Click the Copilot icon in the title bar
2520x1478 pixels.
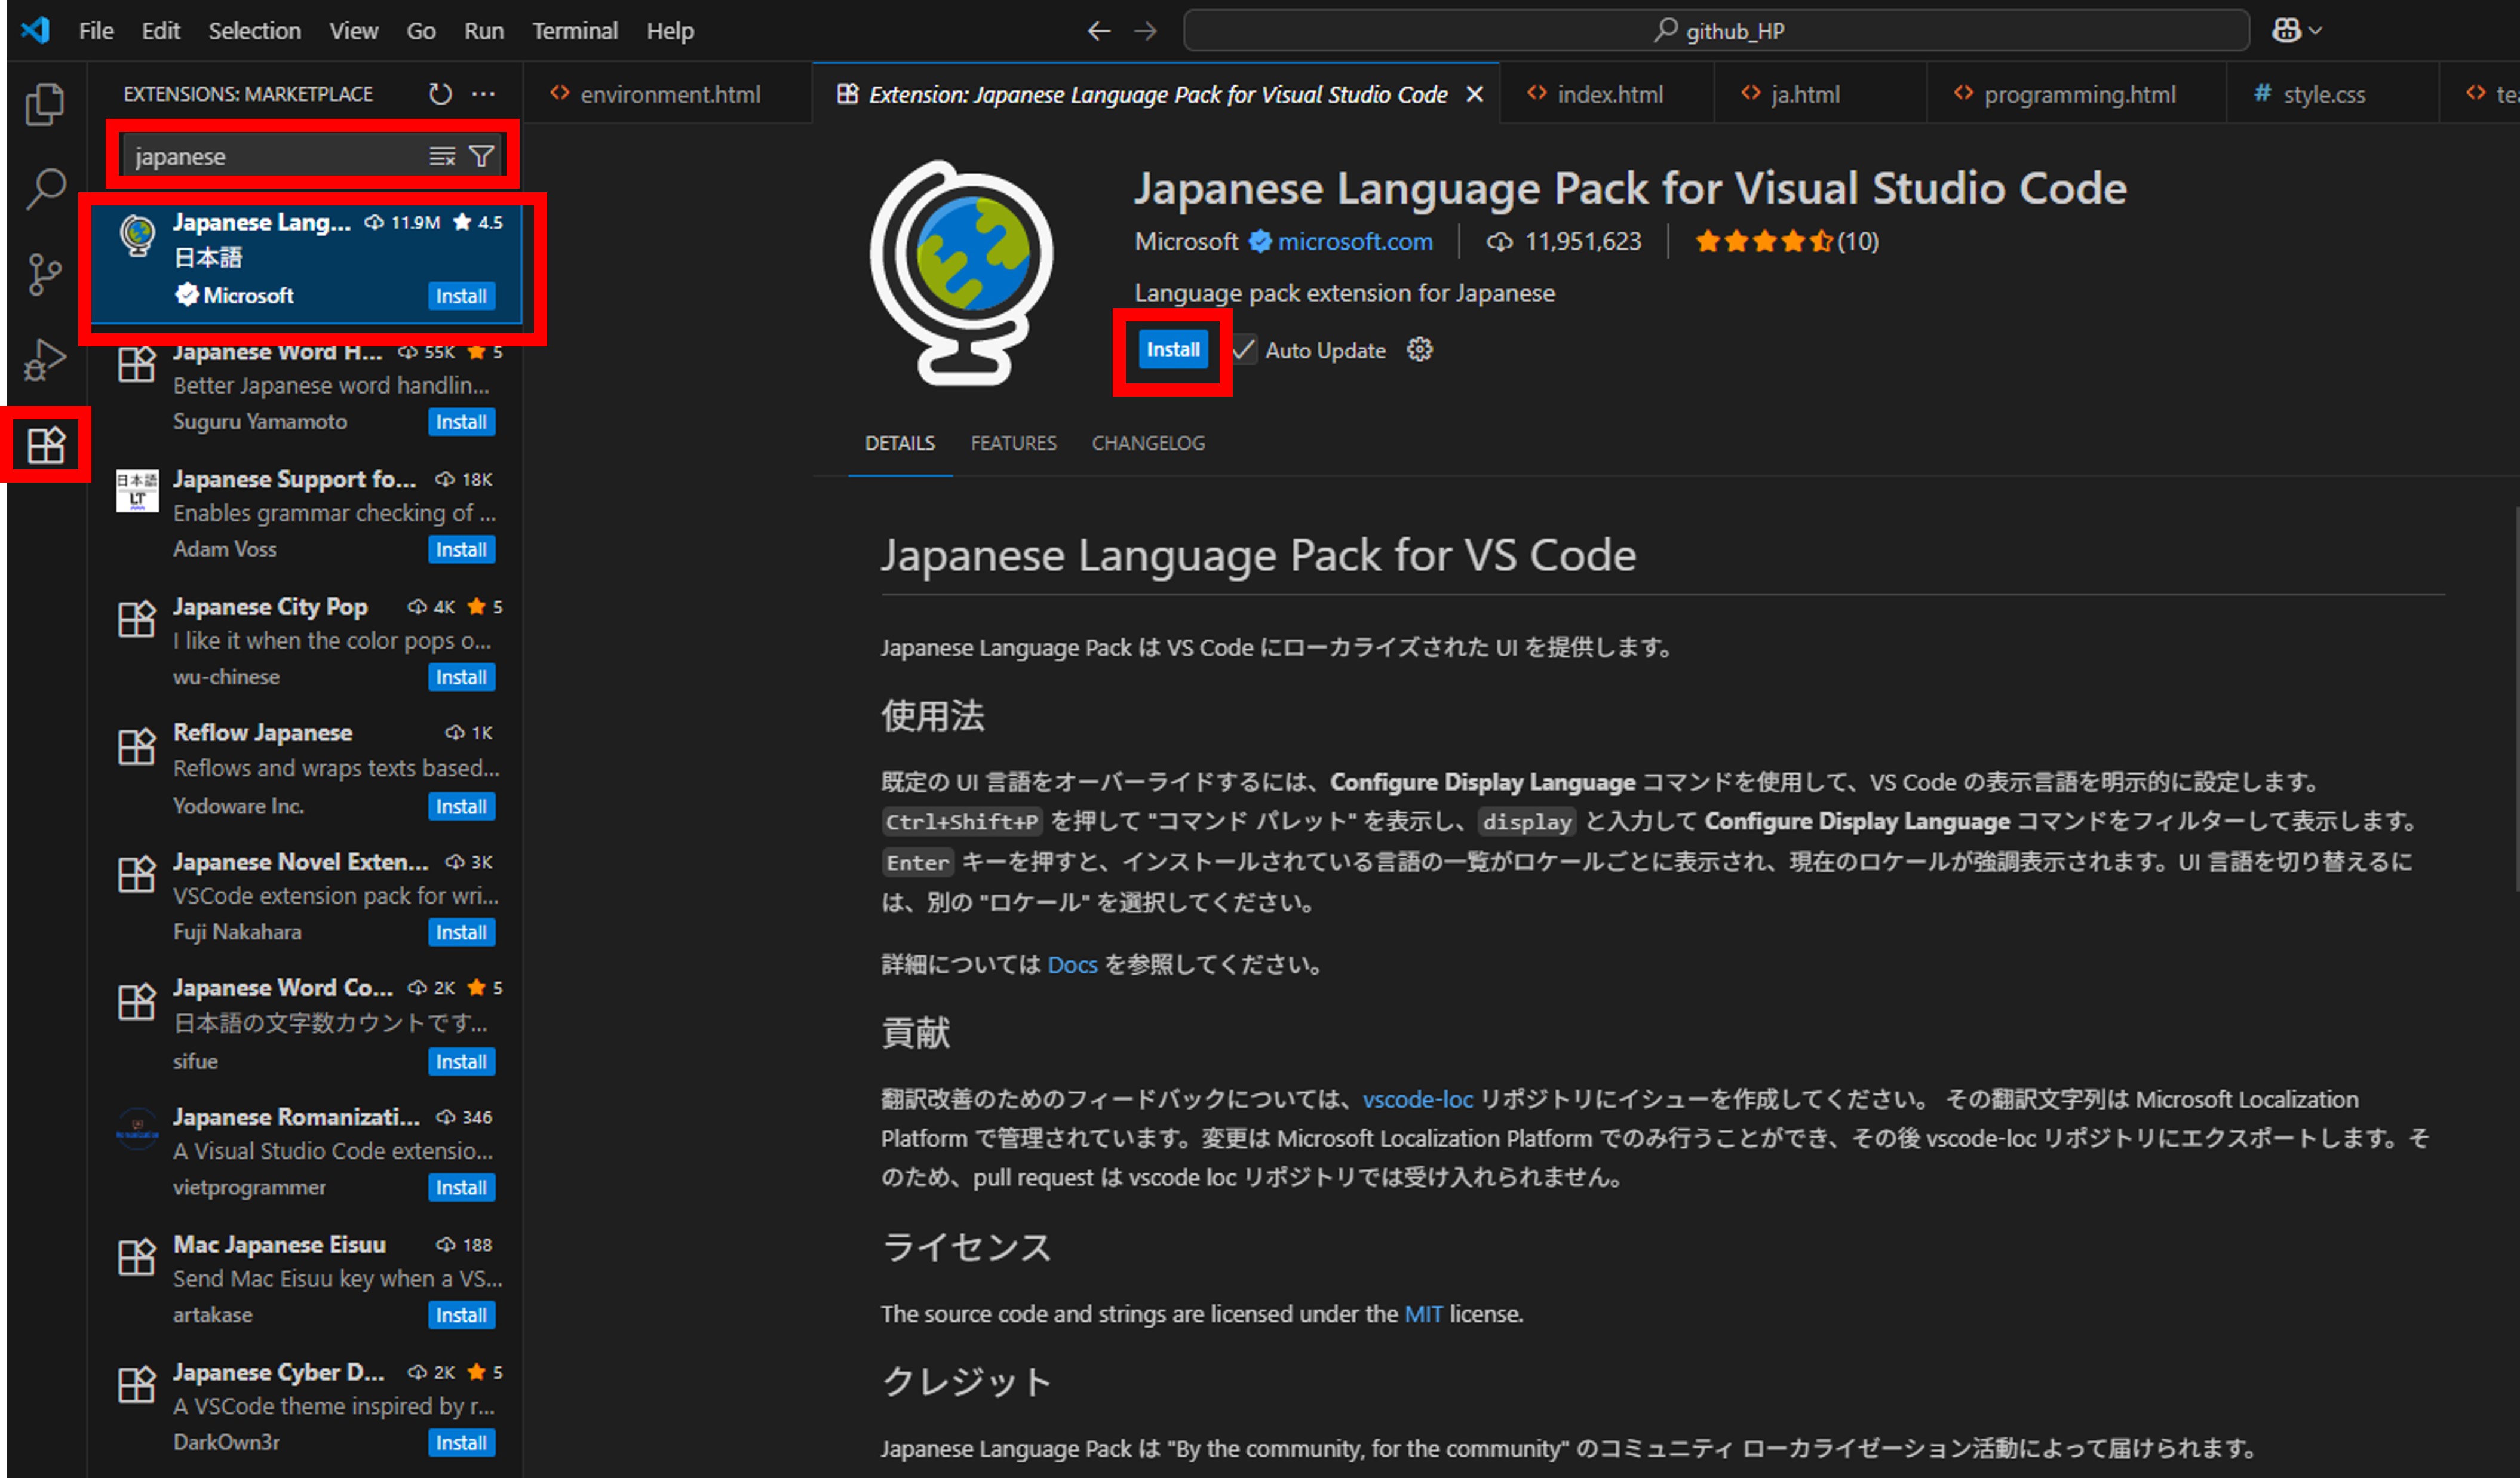[2287, 30]
